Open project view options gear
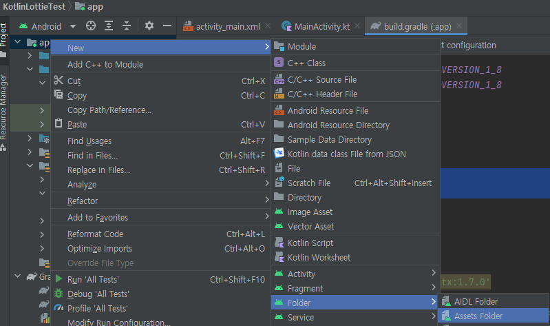This screenshot has height=326, width=550. pyautogui.click(x=149, y=26)
